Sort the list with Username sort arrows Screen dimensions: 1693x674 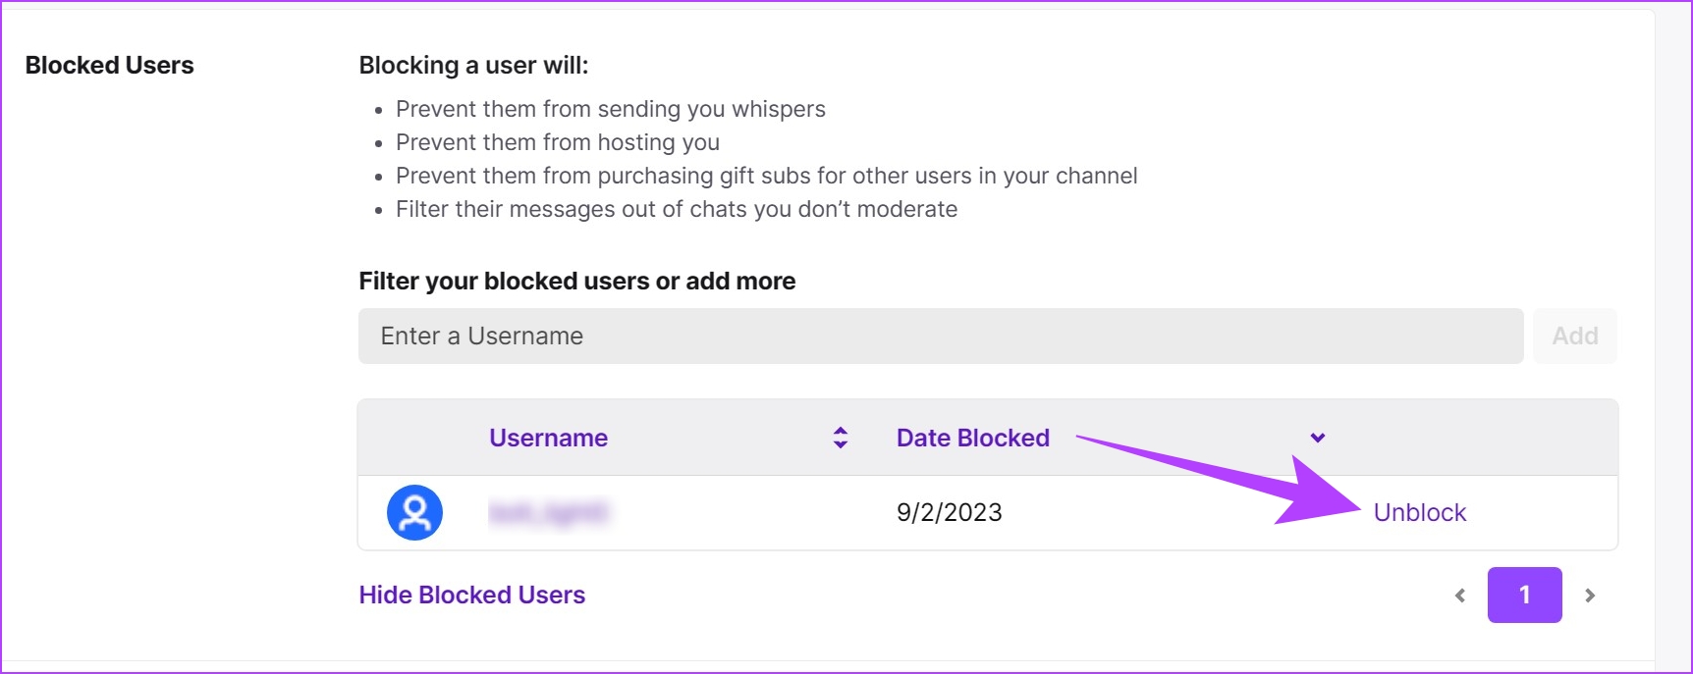pyautogui.click(x=841, y=438)
